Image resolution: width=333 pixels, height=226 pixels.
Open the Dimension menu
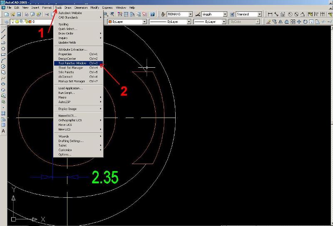81,7
